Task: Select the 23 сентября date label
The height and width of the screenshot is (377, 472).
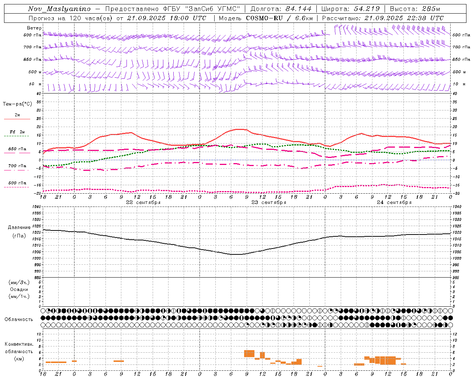Action: [x=268, y=202]
